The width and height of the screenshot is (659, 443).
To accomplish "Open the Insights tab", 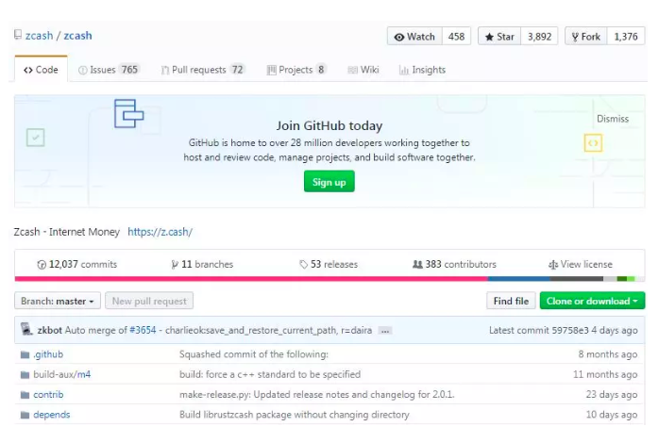I will [422, 70].
